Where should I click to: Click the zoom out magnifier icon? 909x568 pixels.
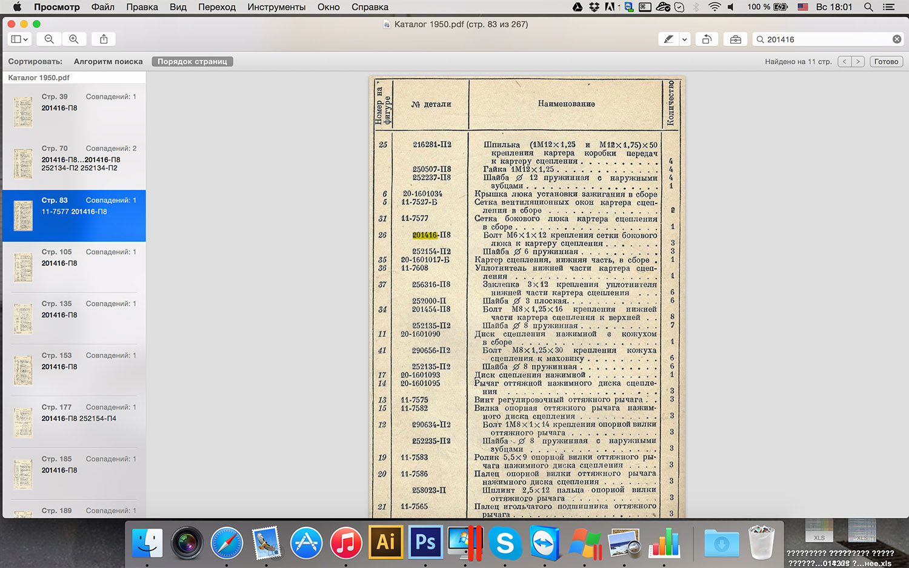[x=49, y=39]
